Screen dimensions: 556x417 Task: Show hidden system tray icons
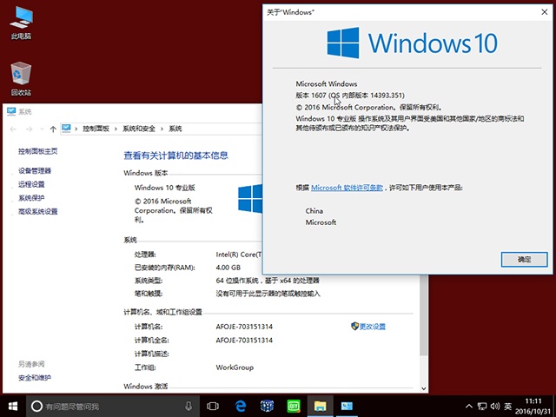pos(469,406)
